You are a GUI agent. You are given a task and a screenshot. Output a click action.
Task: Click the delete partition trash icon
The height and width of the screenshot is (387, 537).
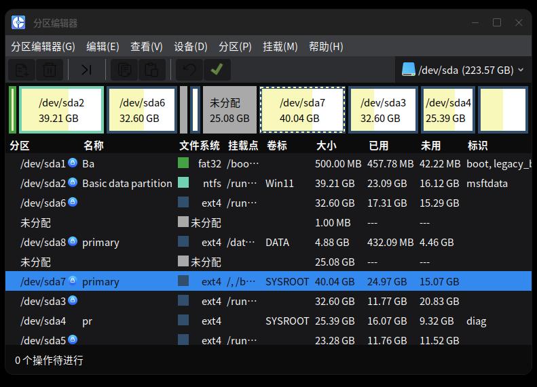click(x=50, y=70)
